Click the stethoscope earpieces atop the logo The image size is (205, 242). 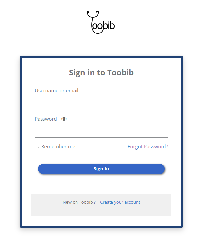coord(93,14)
